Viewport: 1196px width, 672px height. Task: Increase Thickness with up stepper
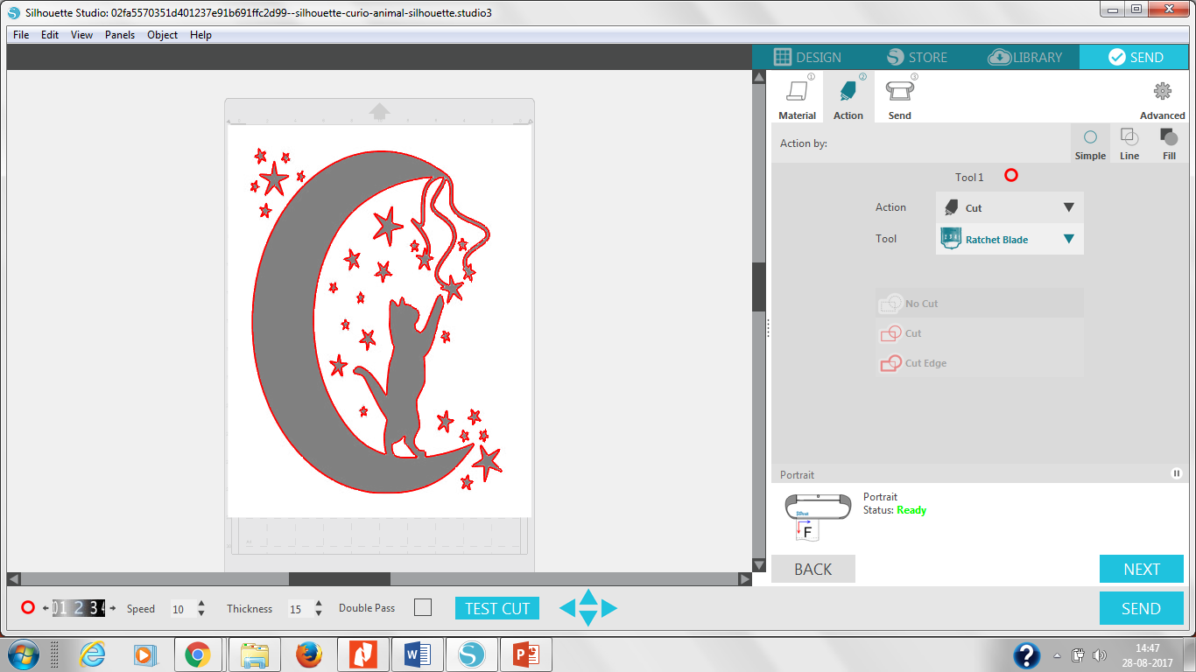point(319,603)
